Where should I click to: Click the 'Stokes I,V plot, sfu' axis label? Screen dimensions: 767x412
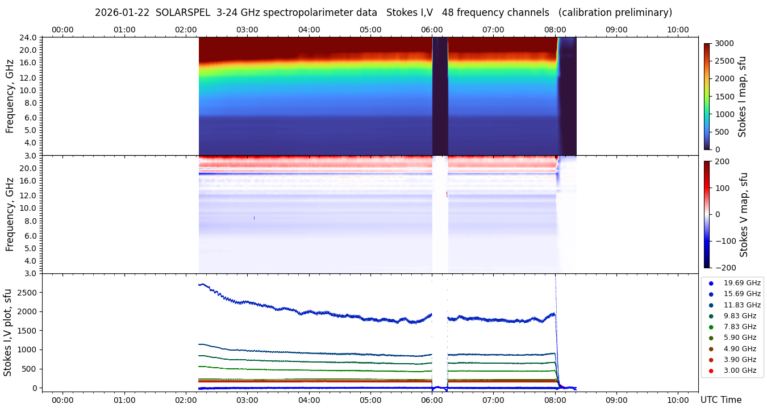click(8, 332)
